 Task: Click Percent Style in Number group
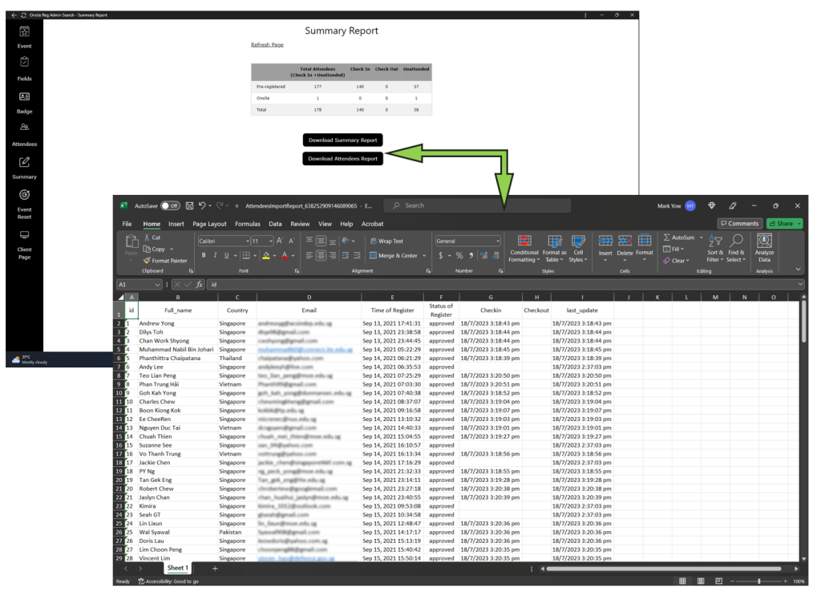click(459, 256)
